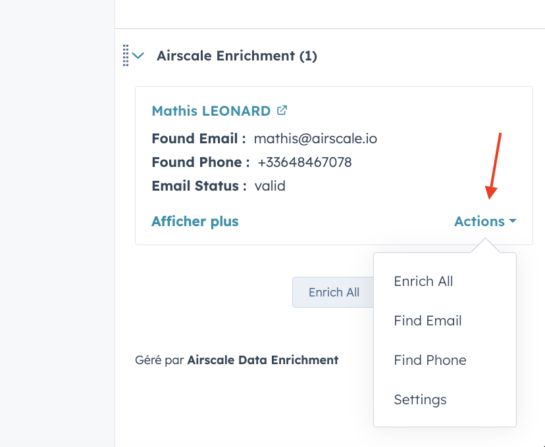Choose Find Phone in the menu
Image resolution: width=545 pixels, height=447 pixels.
430,360
